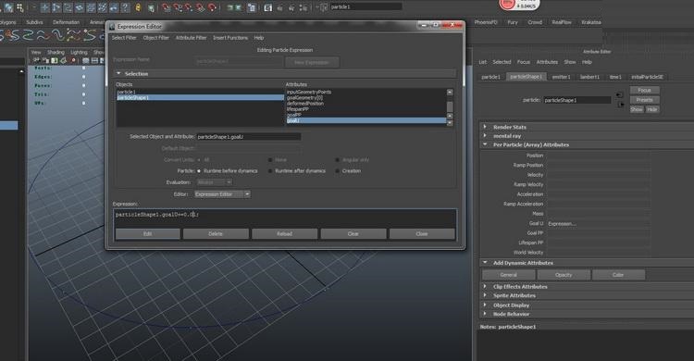
Task: Open Attribute Filter menu
Action: click(191, 38)
